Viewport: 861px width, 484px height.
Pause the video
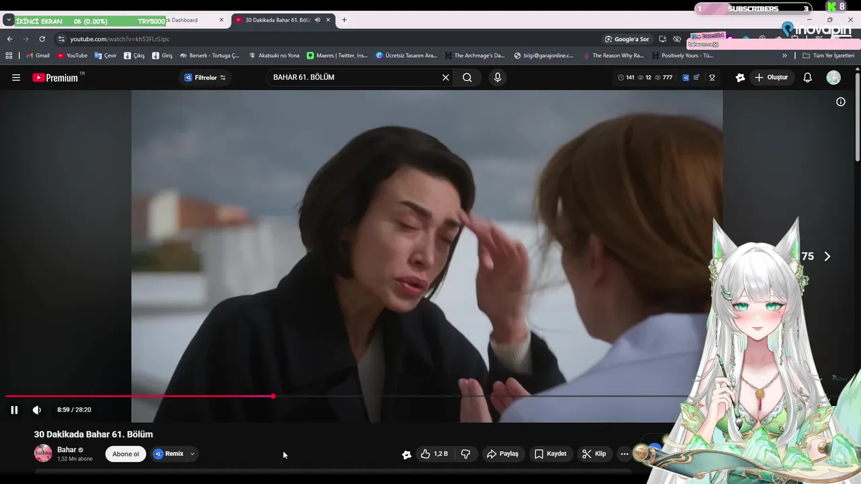[x=14, y=410]
